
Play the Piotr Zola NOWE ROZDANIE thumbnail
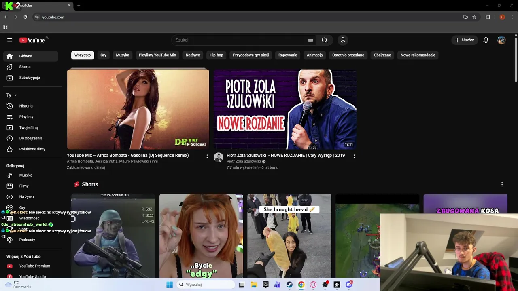[x=285, y=109]
